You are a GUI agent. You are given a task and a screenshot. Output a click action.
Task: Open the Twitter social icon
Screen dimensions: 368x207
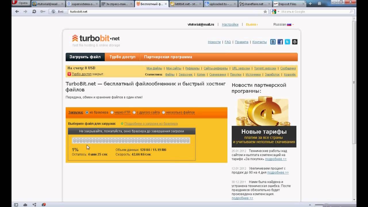point(287,42)
